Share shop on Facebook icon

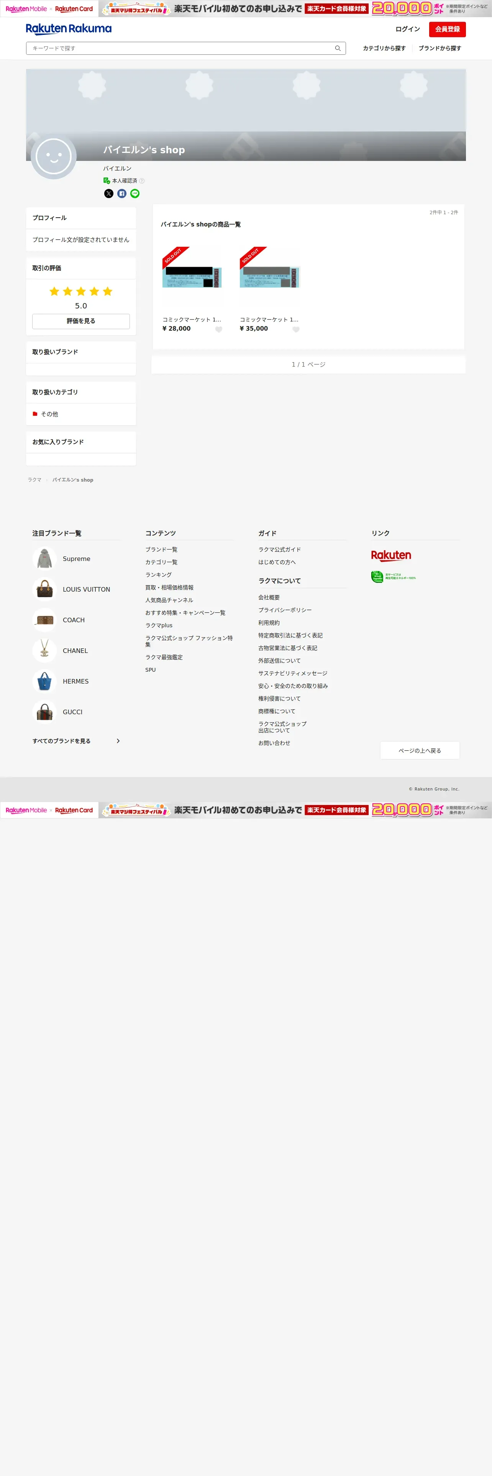(122, 194)
